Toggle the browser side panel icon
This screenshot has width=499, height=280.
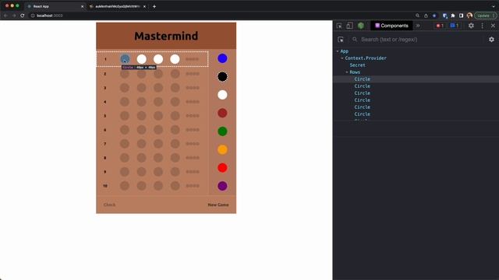(461, 16)
